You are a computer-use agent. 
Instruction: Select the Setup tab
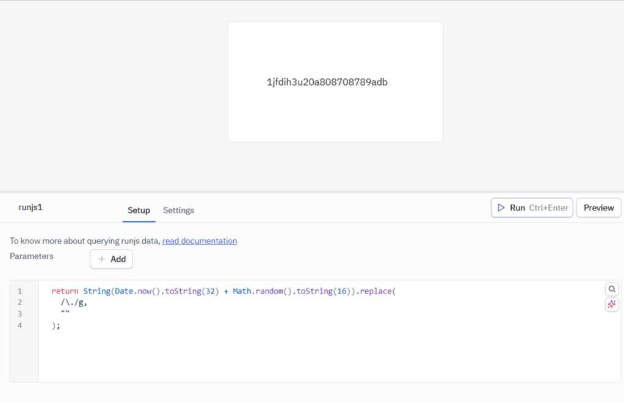point(139,210)
